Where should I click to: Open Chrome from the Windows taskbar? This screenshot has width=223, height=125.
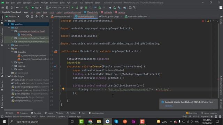90,122
